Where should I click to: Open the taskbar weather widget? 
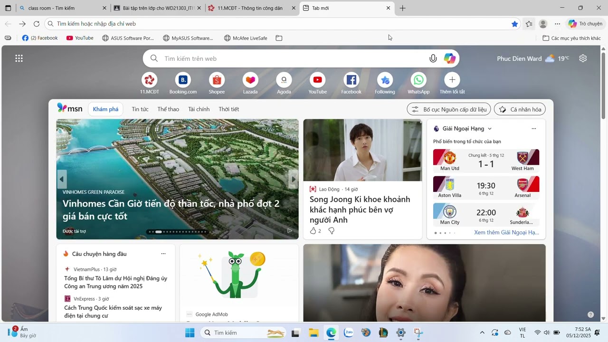tap(23, 332)
